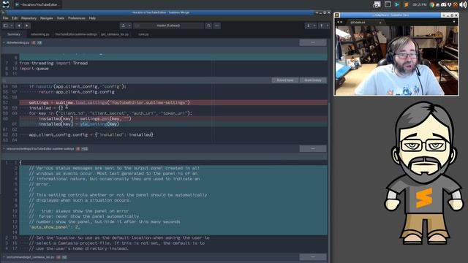This screenshot has height=263, width=468.
Task: Click the next tab arrow in Sublime Text
Action: [341, 23]
